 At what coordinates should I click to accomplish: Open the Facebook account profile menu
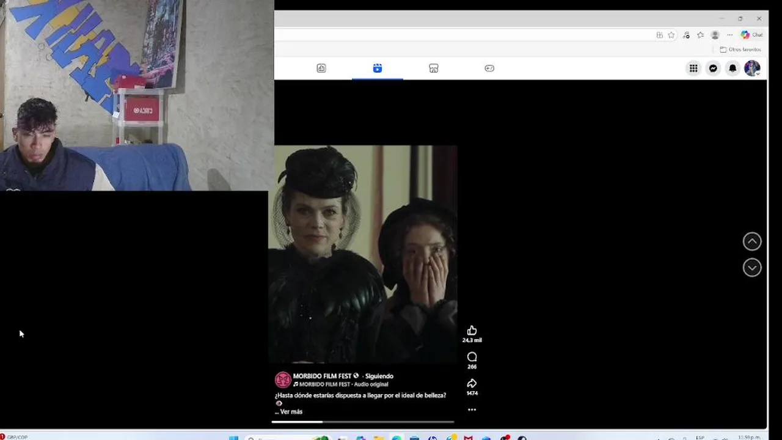[x=752, y=68]
